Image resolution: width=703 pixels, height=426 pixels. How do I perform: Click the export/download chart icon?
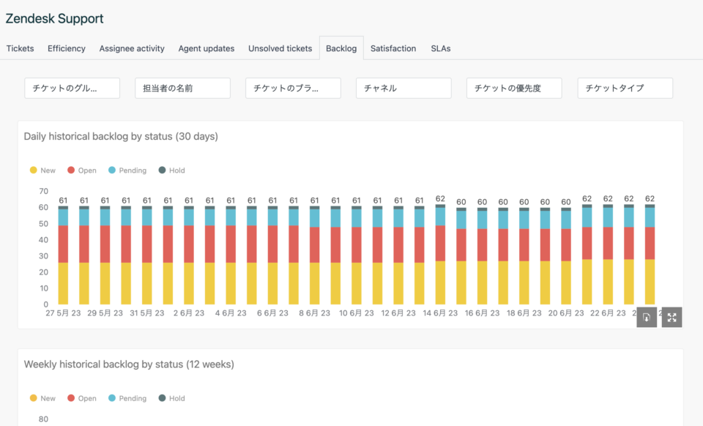(645, 317)
